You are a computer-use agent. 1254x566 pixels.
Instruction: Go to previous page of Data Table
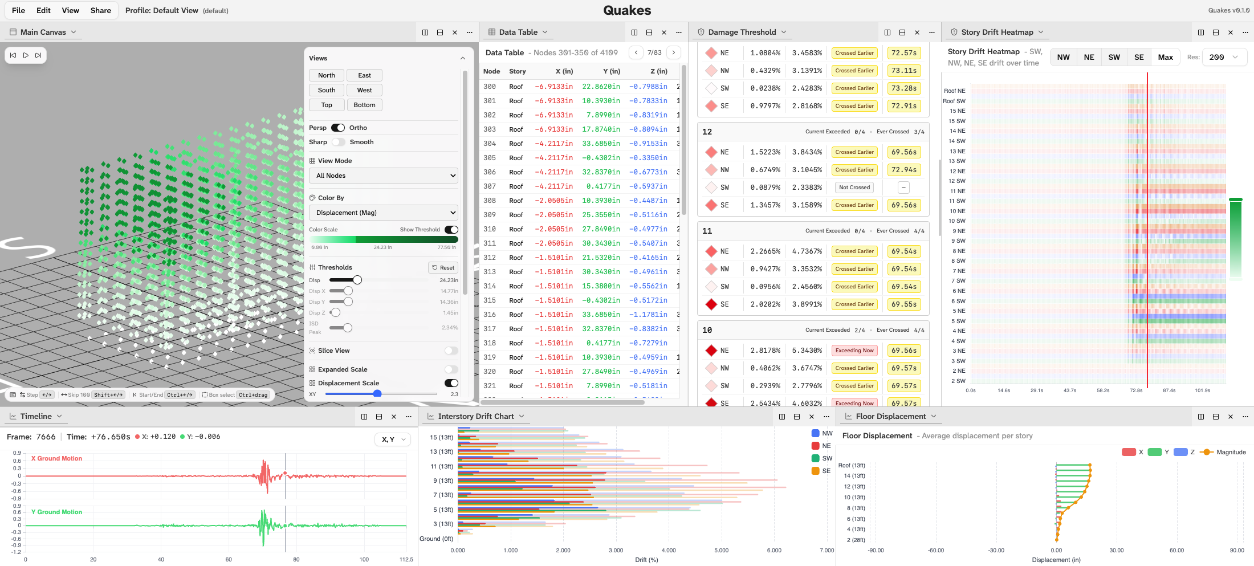click(x=636, y=52)
